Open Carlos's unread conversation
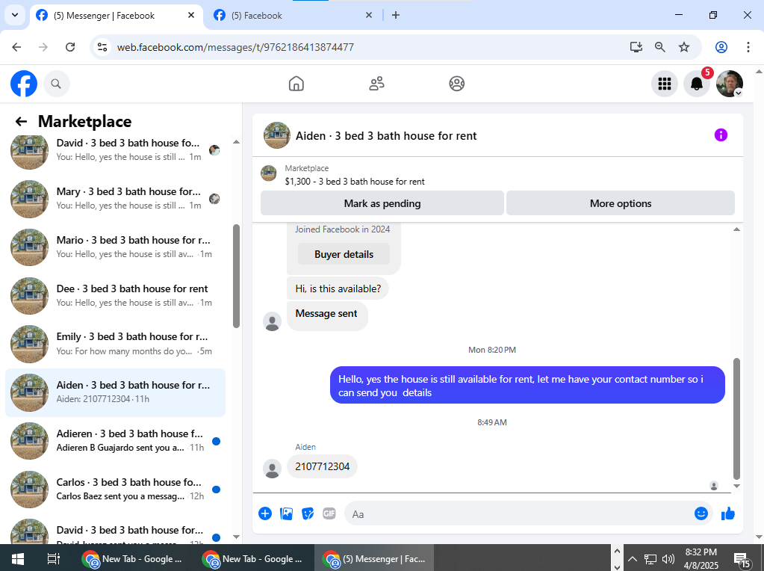Viewport: 764px width, 571px height. pyautogui.click(x=115, y=490)
